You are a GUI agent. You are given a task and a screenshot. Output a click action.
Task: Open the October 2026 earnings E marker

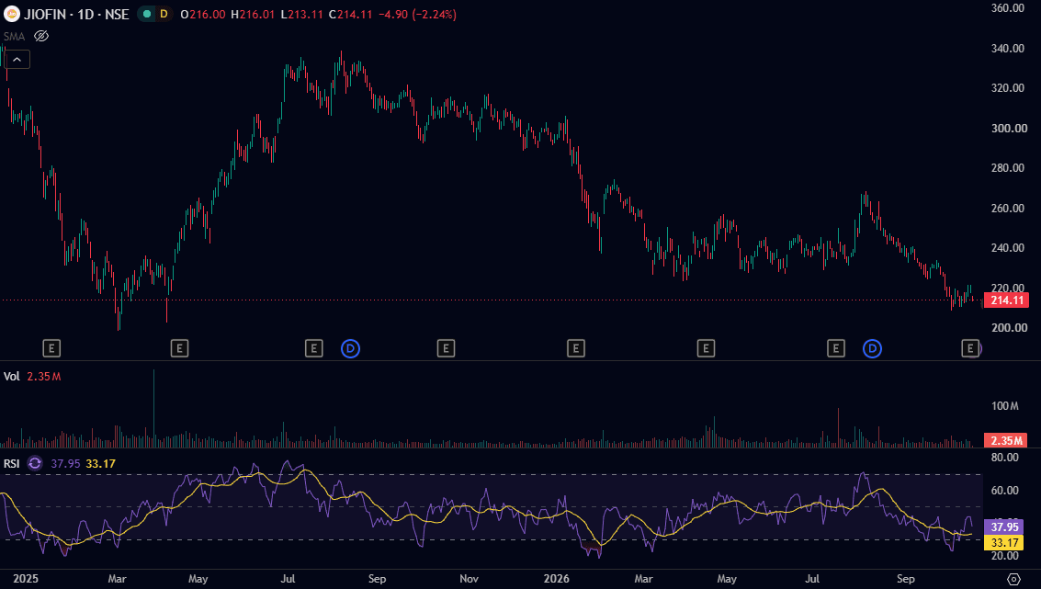[970, 348]
